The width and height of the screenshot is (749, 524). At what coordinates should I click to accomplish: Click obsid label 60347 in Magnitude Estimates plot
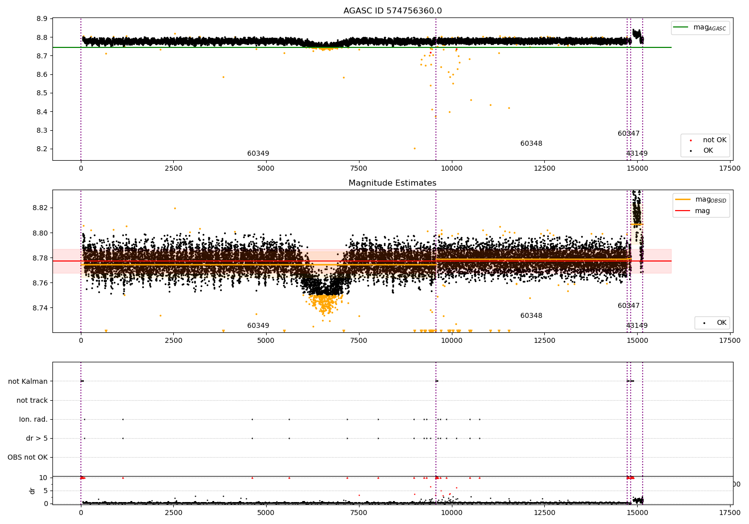pyautogui.click(x=629, y=305)
